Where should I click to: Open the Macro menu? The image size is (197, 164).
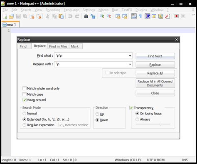point(103,10)
